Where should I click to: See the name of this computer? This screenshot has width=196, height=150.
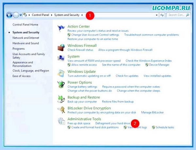(x=121, y=65)
